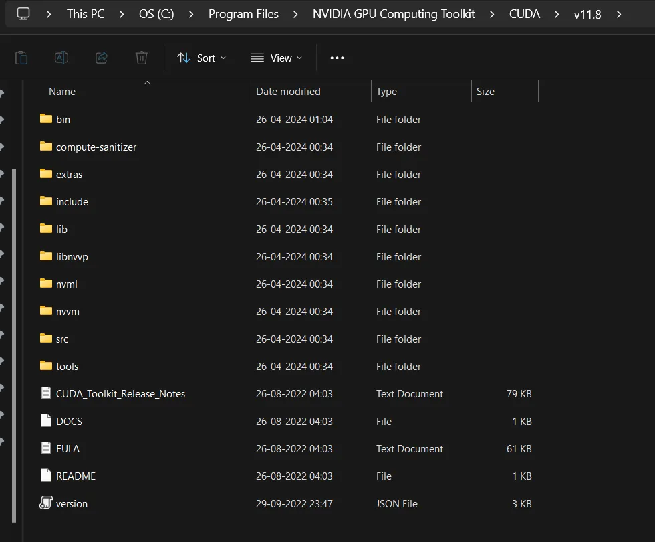Select the libnvvp folder name
Screen dimensions: 655x542
[72, 257]
